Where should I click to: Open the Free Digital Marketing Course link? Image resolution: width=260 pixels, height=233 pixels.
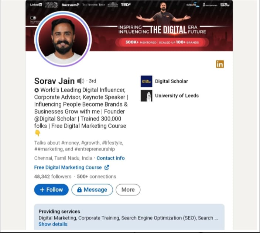68,167
